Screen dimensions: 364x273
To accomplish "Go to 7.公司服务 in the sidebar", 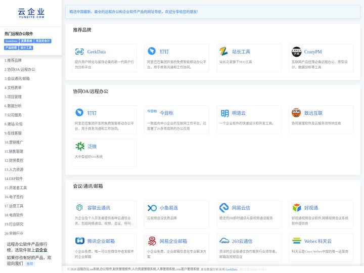I will (13, 115).
